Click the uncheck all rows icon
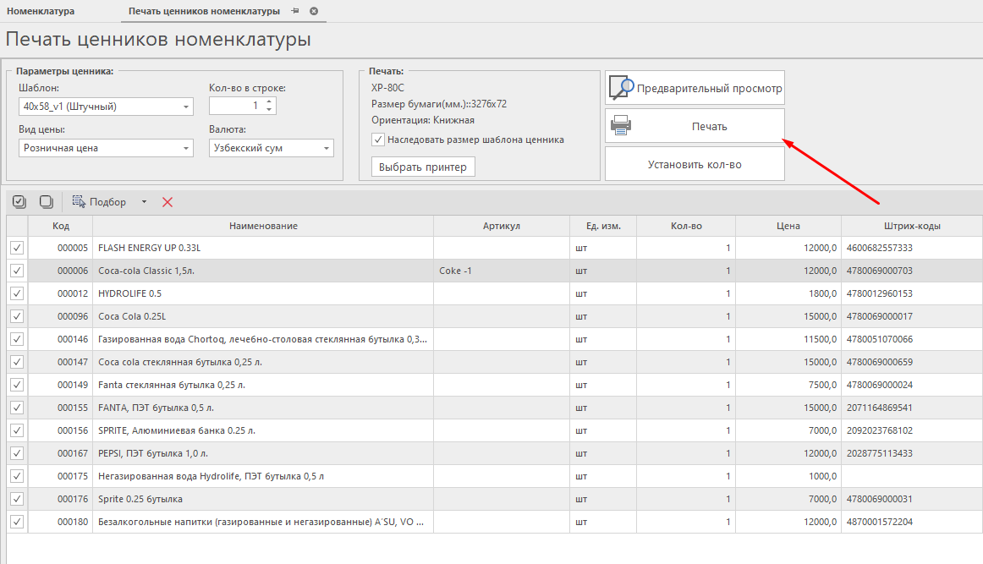 point(47,202)
